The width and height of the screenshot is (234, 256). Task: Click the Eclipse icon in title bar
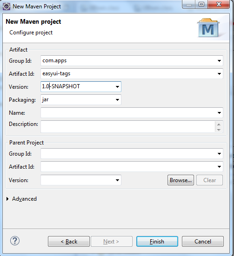(7, 7)
